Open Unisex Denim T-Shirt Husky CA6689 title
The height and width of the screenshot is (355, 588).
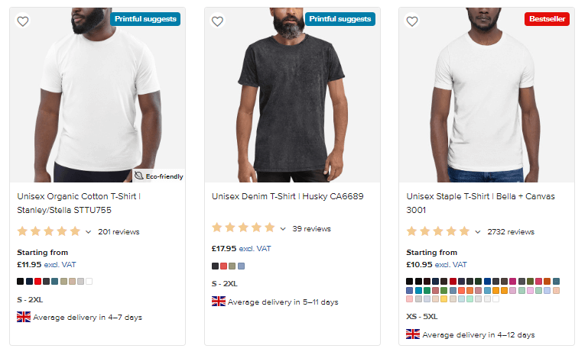(x=288, y=196)
